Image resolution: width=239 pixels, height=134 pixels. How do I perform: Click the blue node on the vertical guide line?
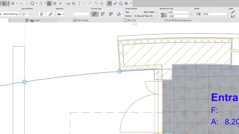click(x=24, y=82)
